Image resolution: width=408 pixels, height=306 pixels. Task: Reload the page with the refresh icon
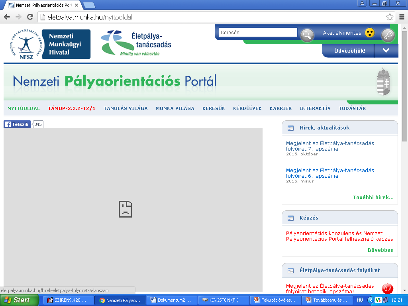[x=30, y=17]
